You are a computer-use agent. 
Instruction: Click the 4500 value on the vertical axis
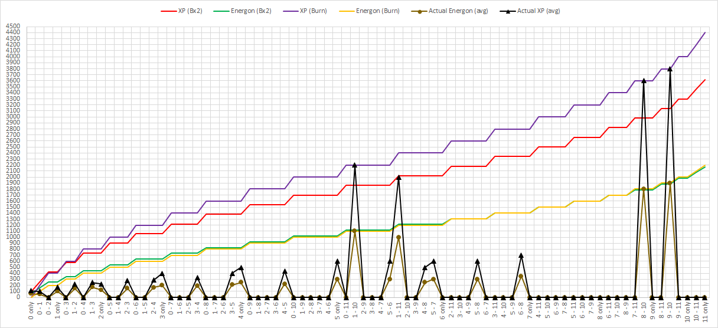12,27
